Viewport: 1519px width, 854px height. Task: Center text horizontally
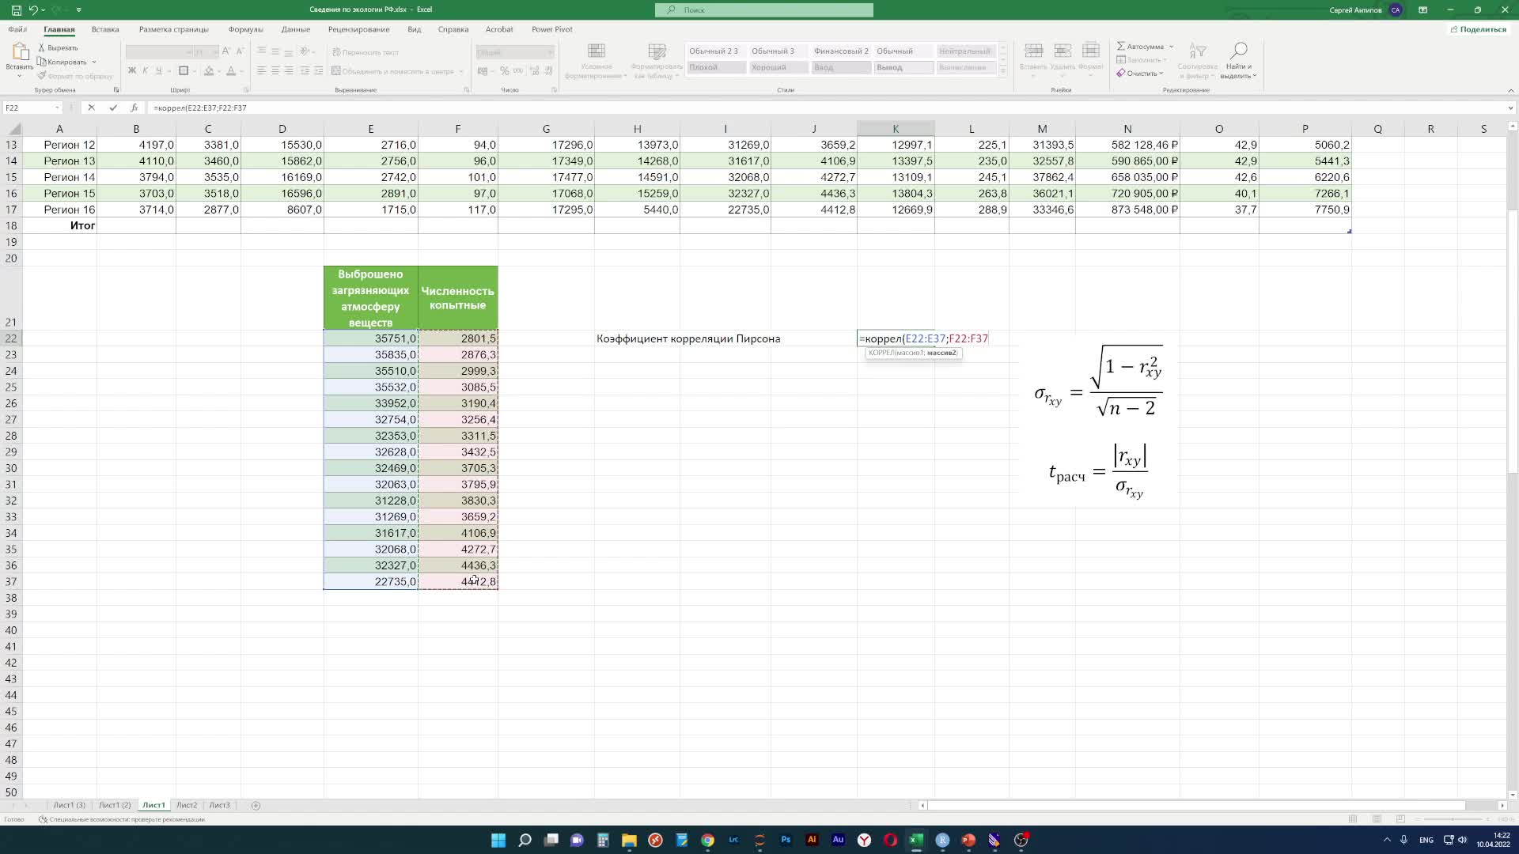point(275,71)
